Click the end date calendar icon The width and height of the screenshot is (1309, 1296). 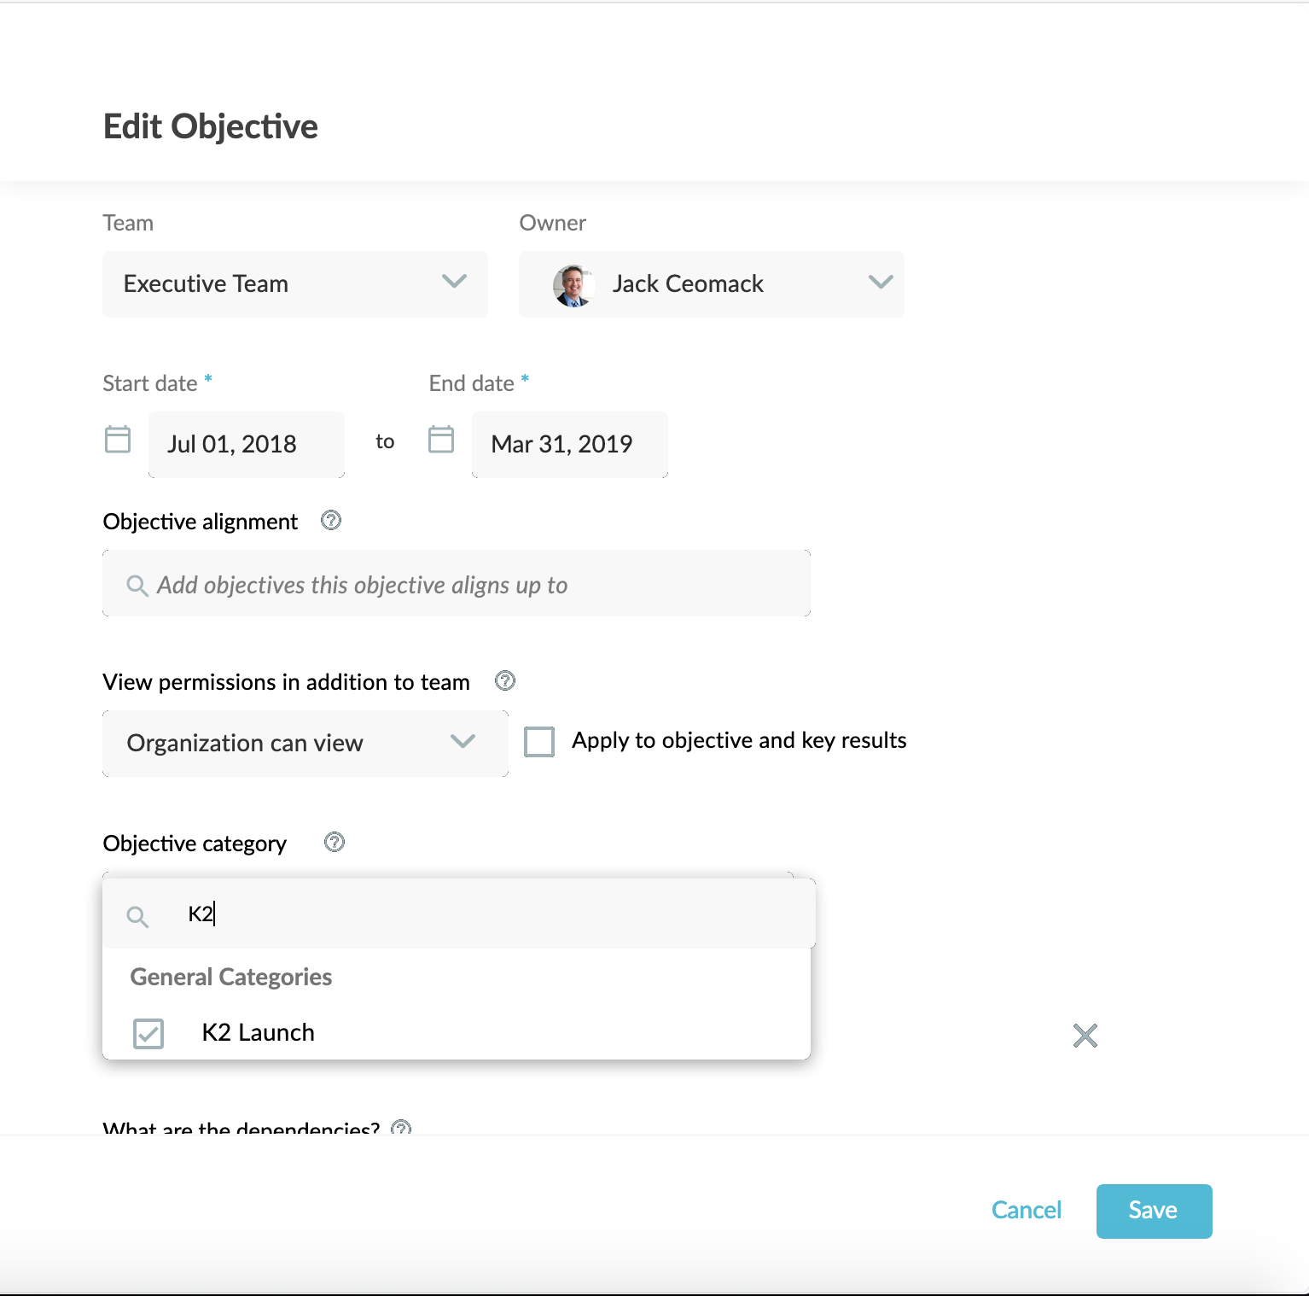tap(440, 440)
